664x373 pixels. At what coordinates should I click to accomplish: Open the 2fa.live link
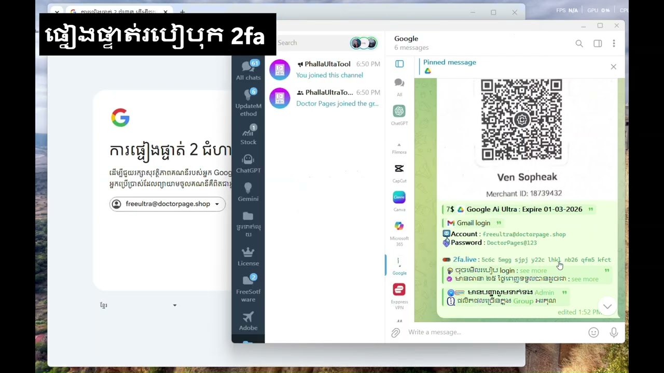click(464, 260)
